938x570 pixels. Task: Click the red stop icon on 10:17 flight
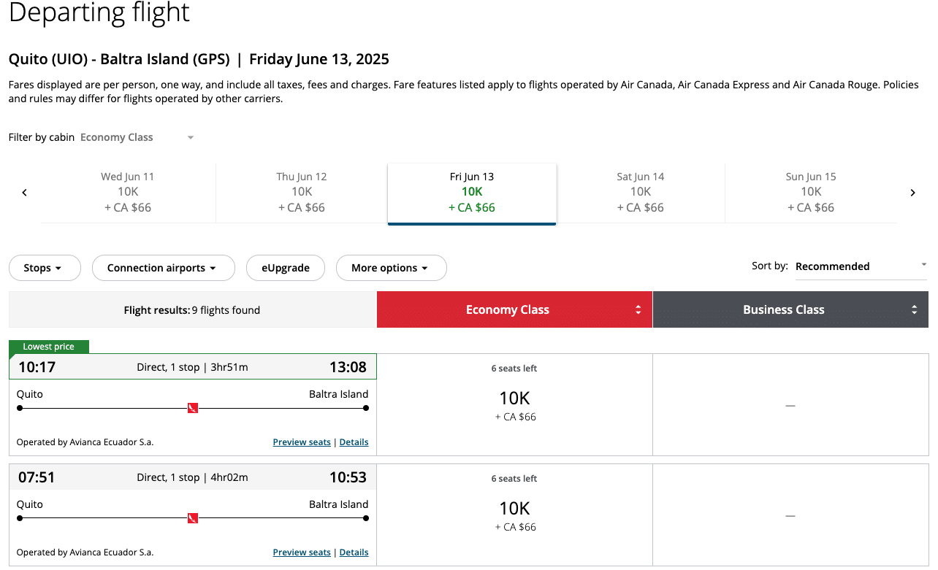(193, 408)
